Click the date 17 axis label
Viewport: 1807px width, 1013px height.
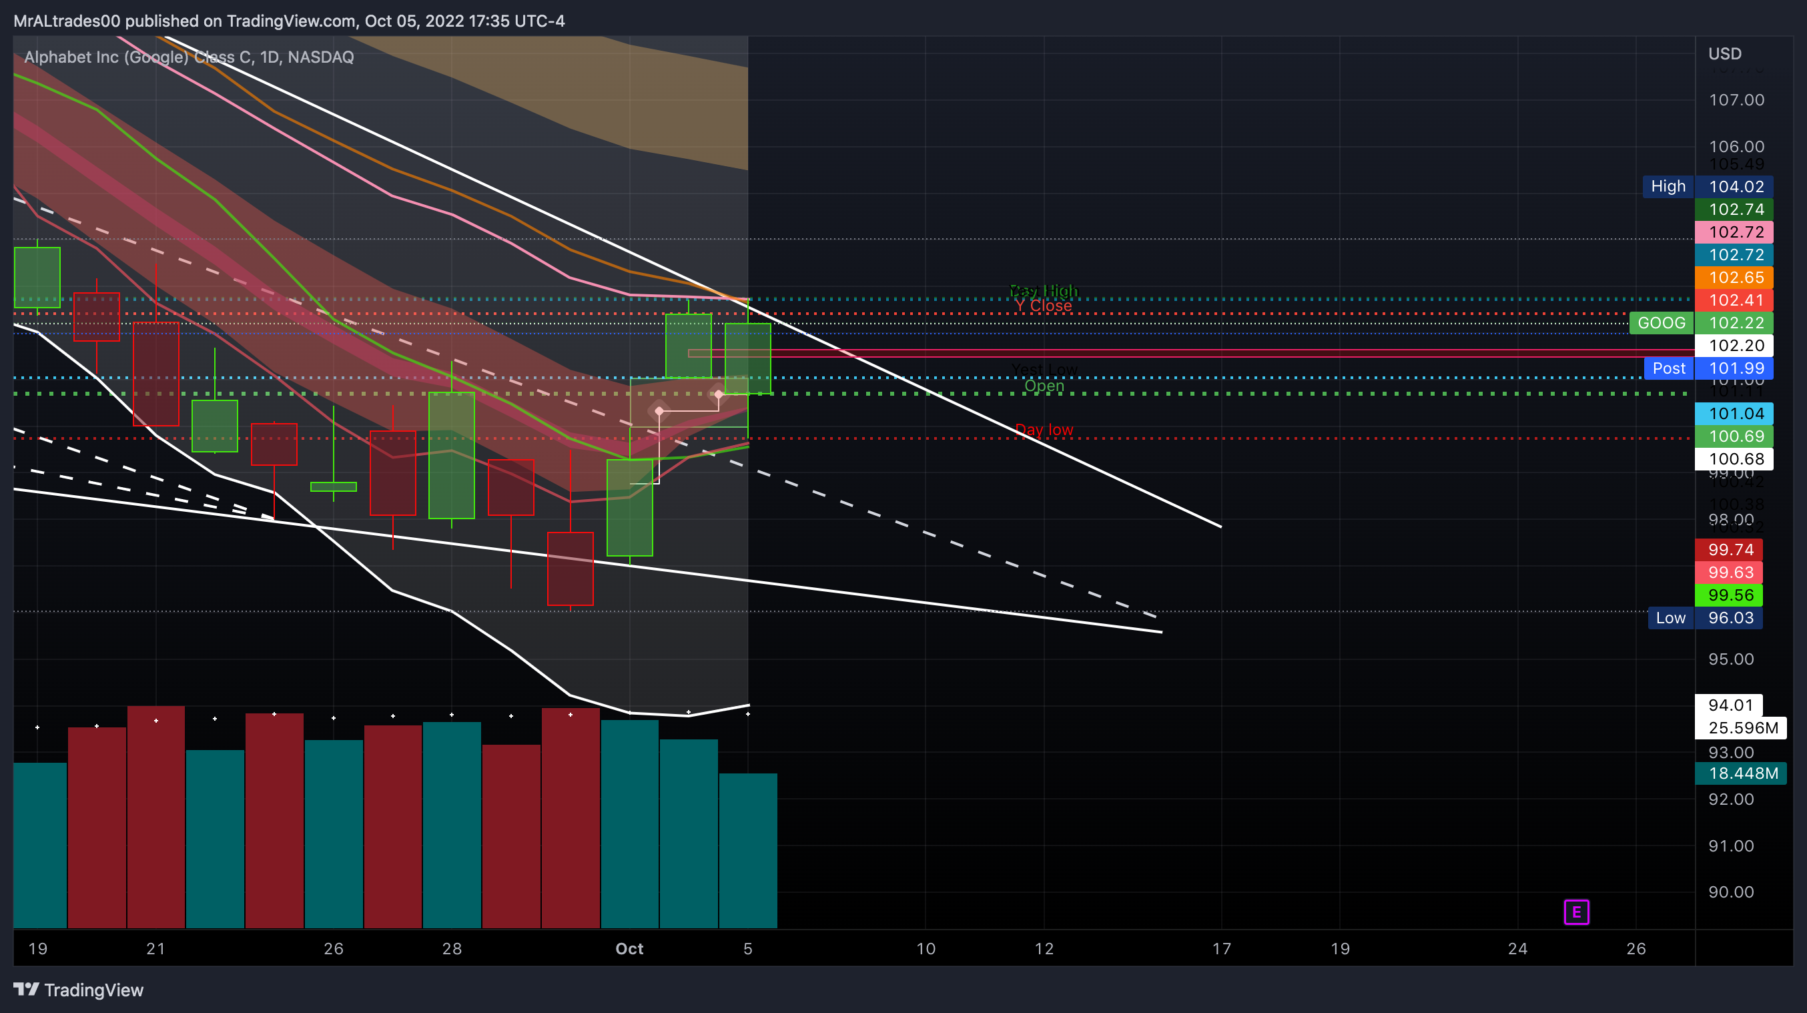coord(1221,948)
